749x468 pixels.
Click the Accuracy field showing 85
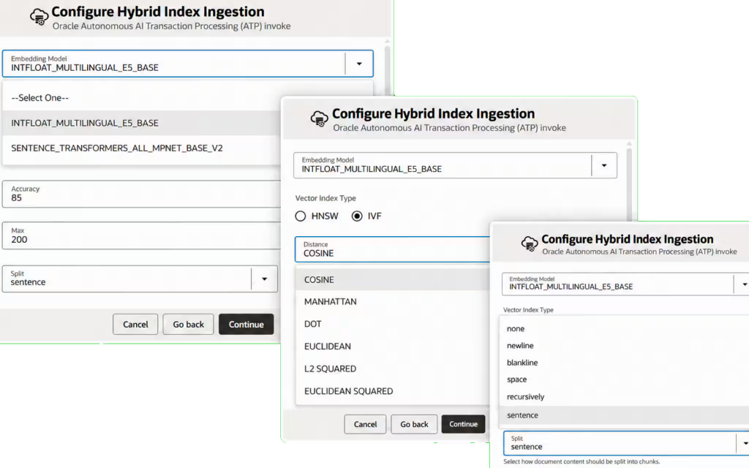141,194
